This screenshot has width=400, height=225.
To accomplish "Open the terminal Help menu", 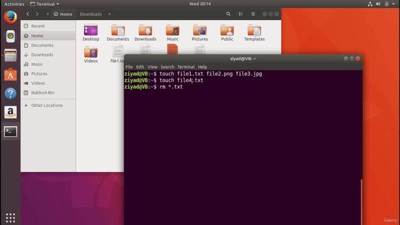I will (202, 67).
